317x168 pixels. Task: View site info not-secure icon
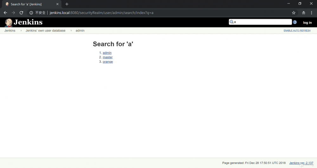(x=31, y=13)
